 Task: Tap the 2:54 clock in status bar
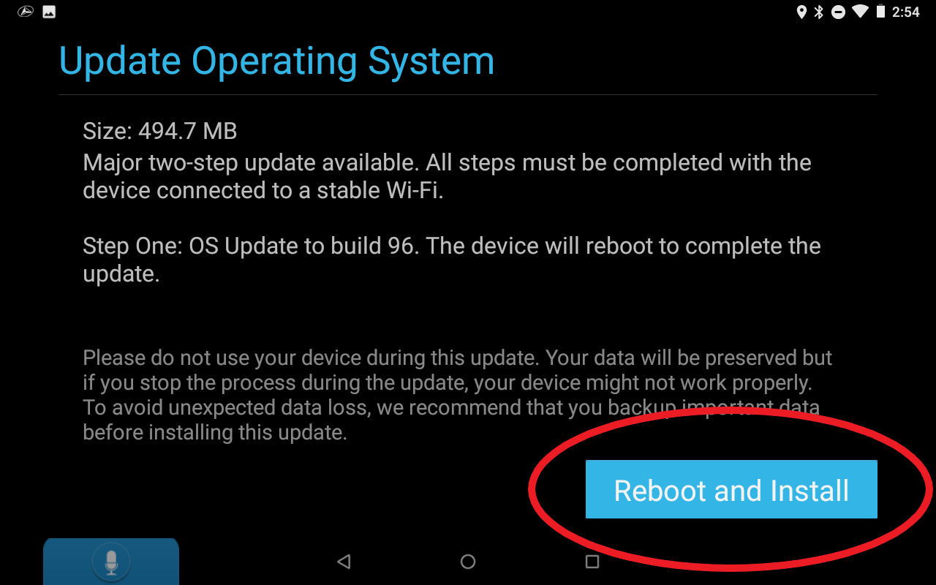click(x=906, y=12)
